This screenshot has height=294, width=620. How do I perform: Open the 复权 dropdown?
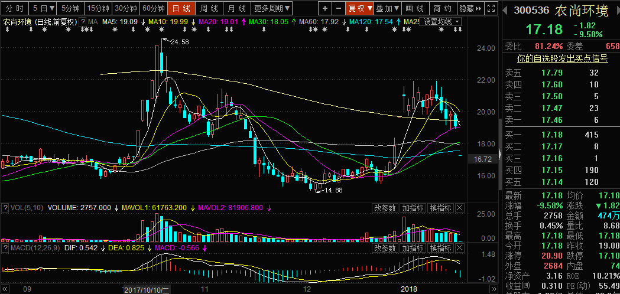[x=359, y=8]
